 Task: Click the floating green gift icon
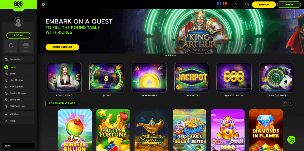tap(291, 139)
